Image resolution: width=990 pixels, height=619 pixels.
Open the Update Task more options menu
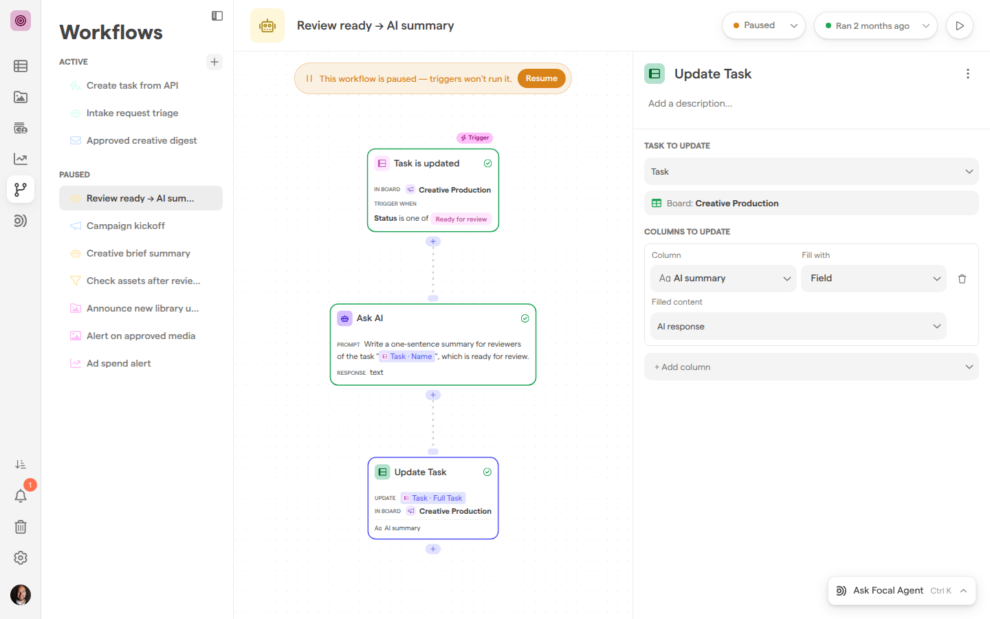[968, 74]
